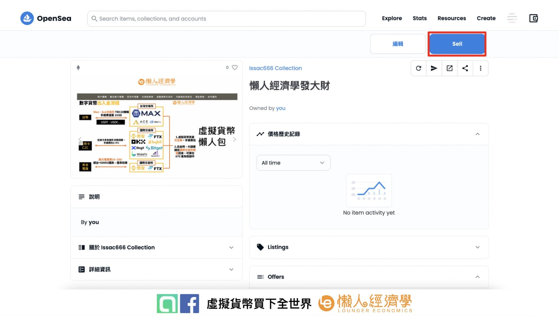
Task: Click the 'No item activity yet' text
Action: (x=369, y=213)
